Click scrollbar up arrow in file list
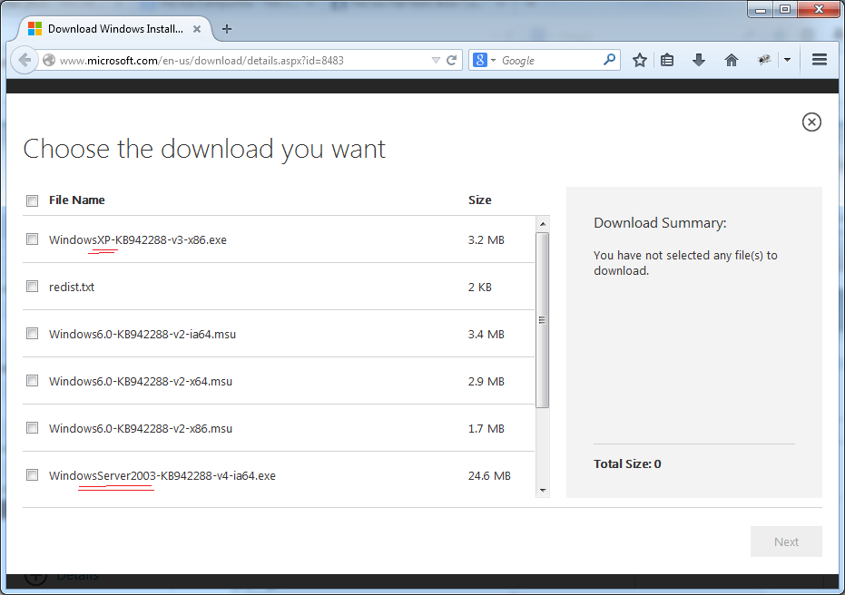Screen dimensions: 845x595 pos(543,223)
